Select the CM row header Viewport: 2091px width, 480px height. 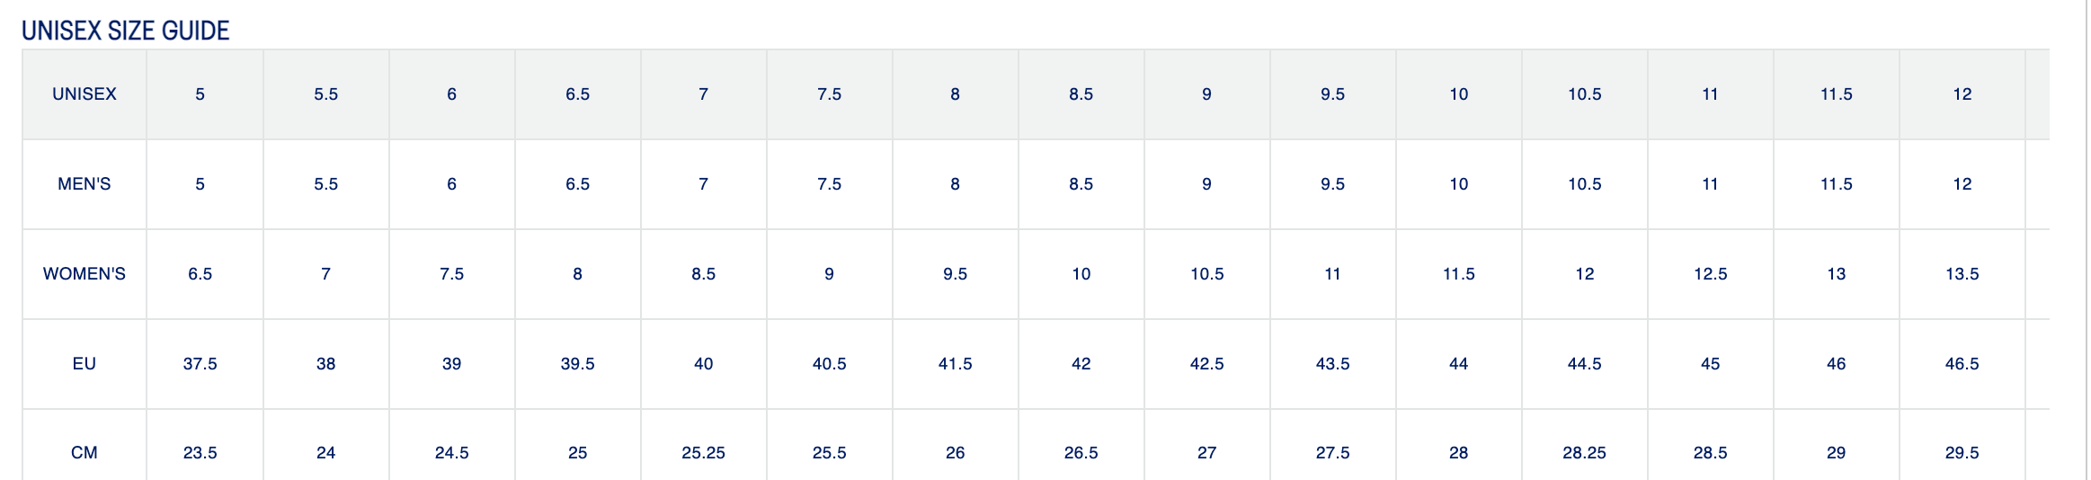click(85, 453)
